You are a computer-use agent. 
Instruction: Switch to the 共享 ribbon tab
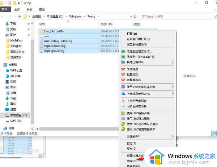(x=29, y=9)
